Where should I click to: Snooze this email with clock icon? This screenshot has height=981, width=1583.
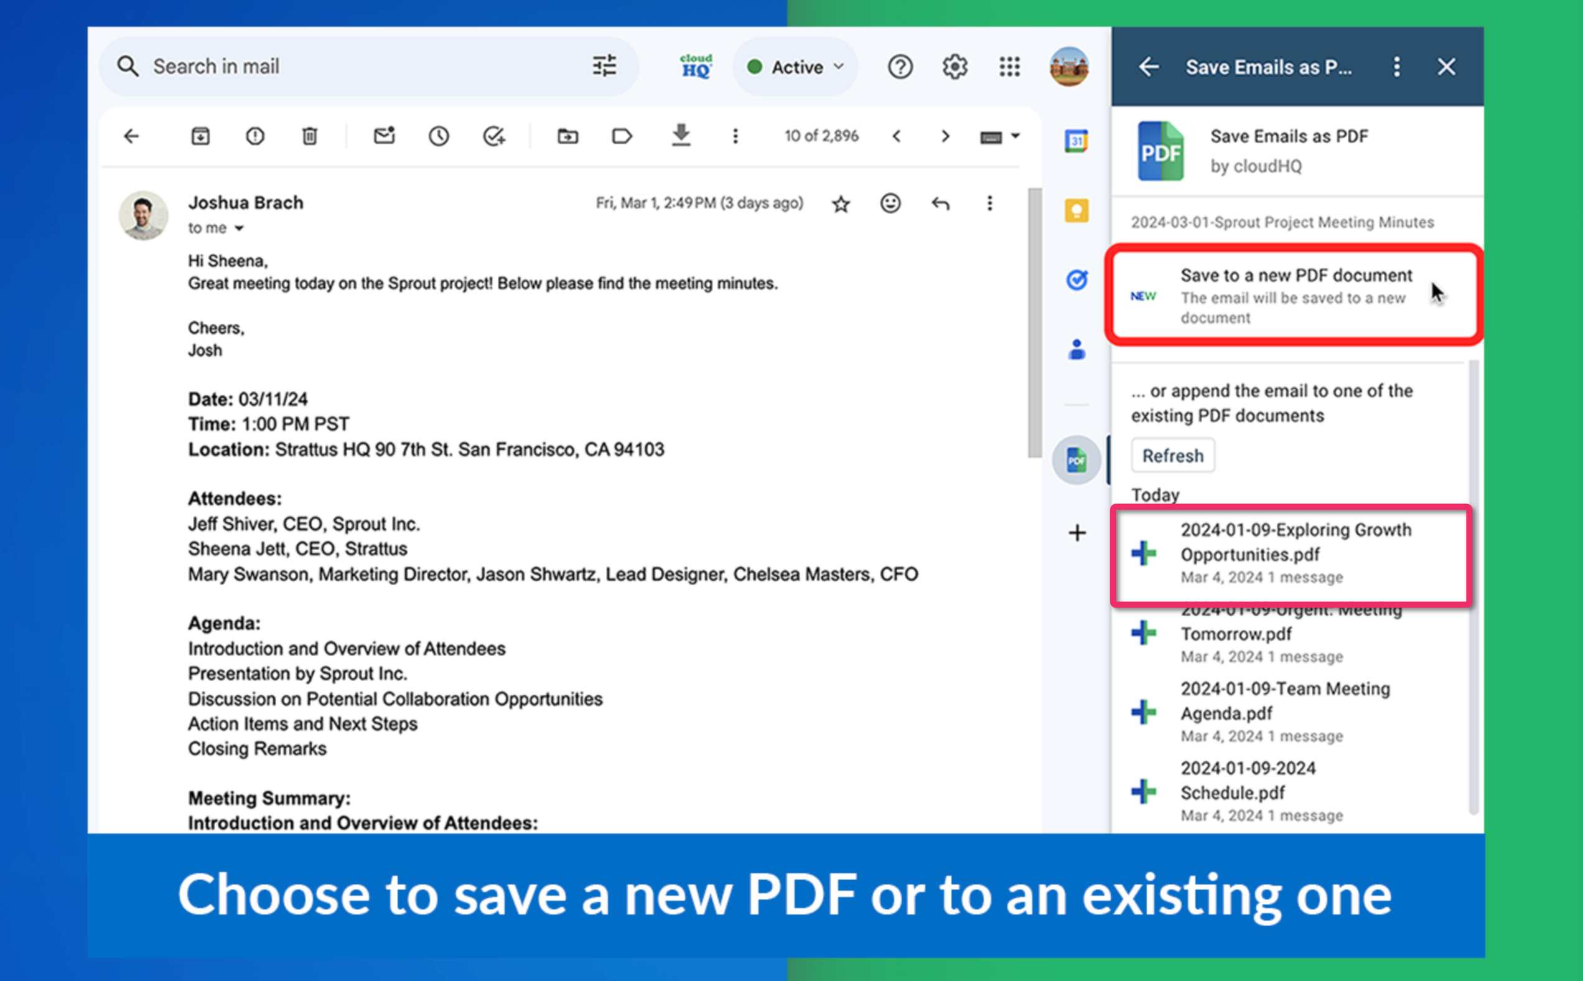coord(439,136)
